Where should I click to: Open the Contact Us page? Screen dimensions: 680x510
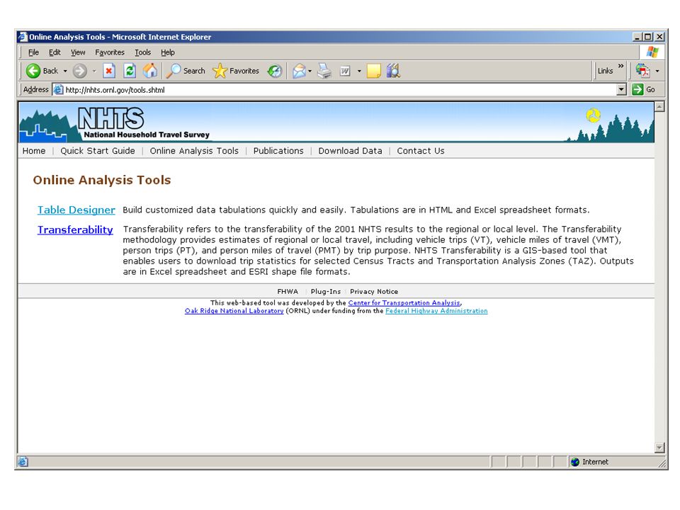click(x=421, y=151)
